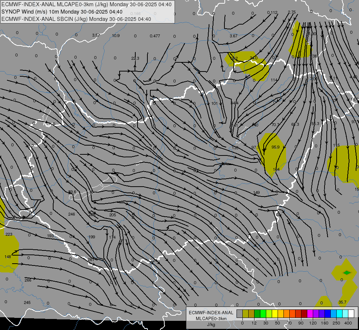Click map value 97.7
359x330 pixels.
255,147
